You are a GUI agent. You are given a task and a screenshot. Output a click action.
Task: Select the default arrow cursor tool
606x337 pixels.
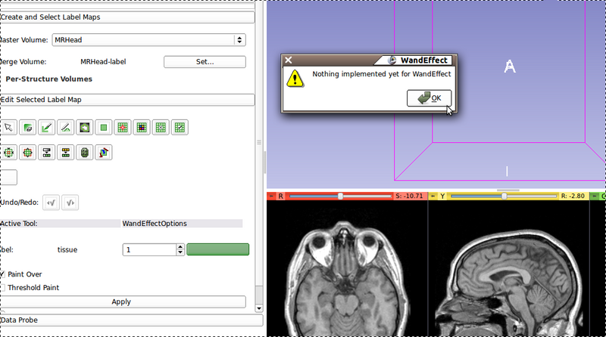(9, 128)
